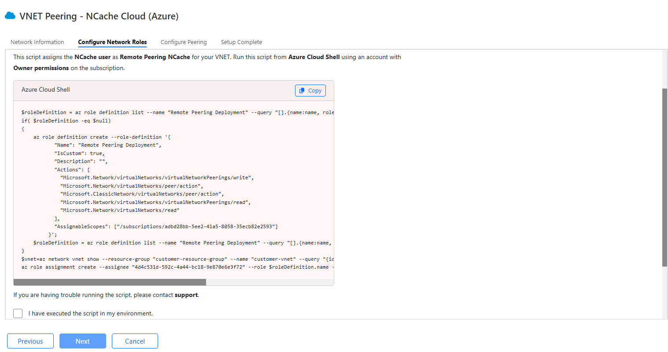Click the 'az role definition create' line
Viewport: 668px width, 352px height.
click(102, 137)
